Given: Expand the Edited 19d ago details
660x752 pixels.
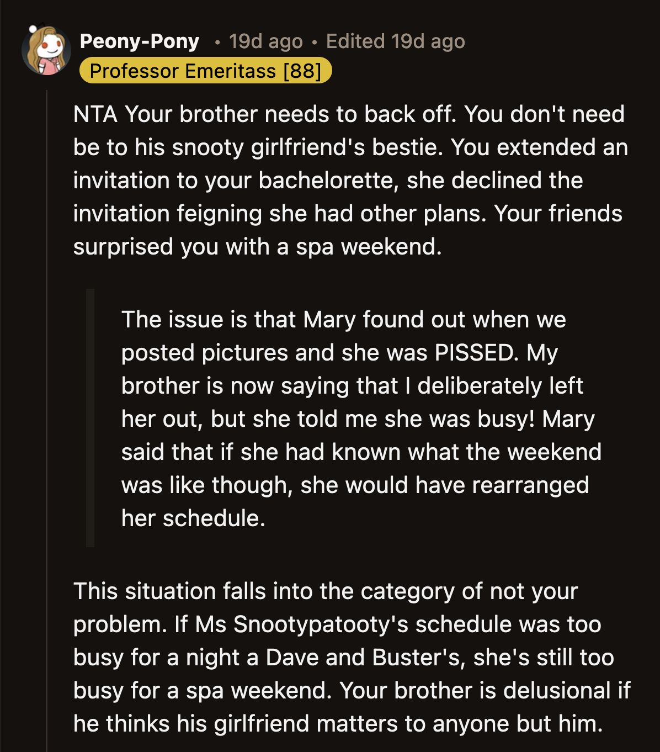Looking at the screenshot, I should click(x=395, y=41).
